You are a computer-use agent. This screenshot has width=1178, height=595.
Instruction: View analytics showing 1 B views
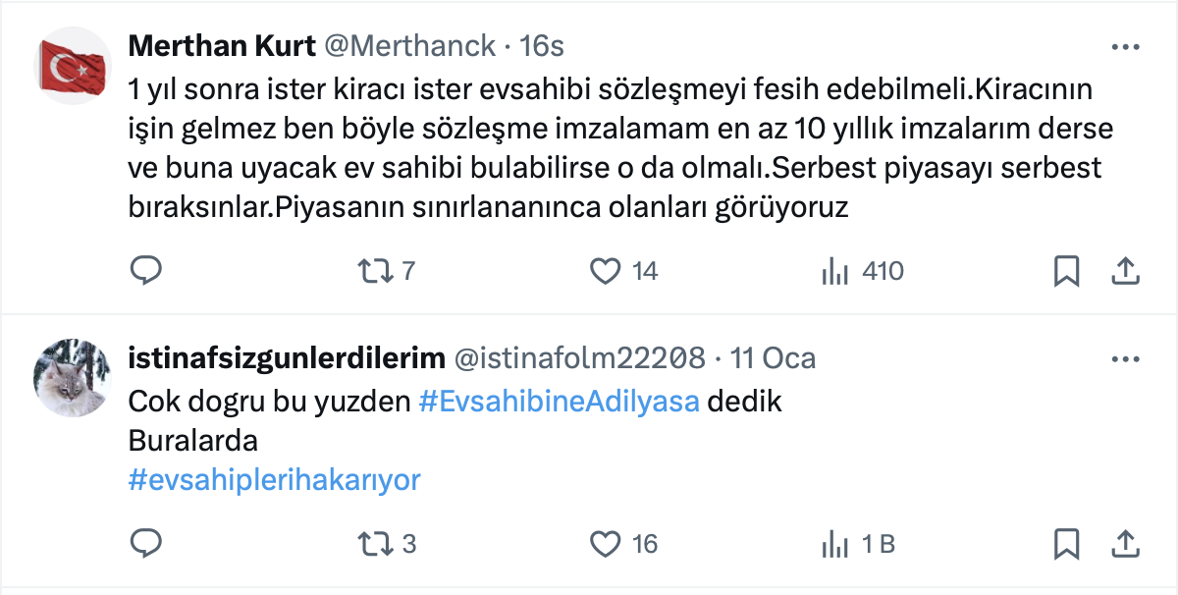[x=858, y=543]
